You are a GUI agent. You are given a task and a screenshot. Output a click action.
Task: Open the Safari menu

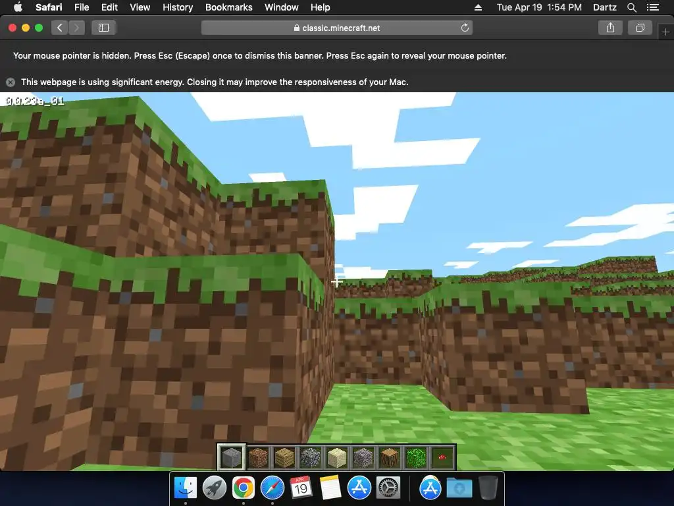pos(49,7)
